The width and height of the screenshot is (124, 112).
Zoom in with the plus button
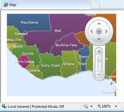point(99,51)
